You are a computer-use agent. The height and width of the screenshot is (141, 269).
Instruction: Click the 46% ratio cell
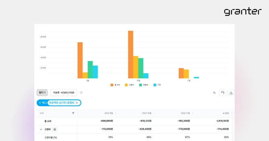149,137
